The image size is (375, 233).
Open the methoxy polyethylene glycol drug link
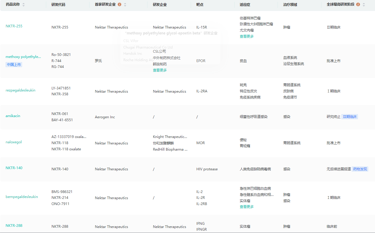pyautogui.click(x=23, y=57)
